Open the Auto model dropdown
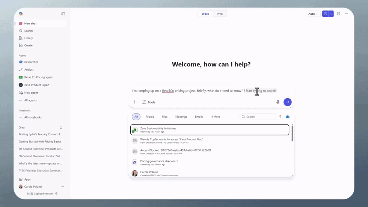The height and width of the screenshot is (207, 368). [313, 14]
